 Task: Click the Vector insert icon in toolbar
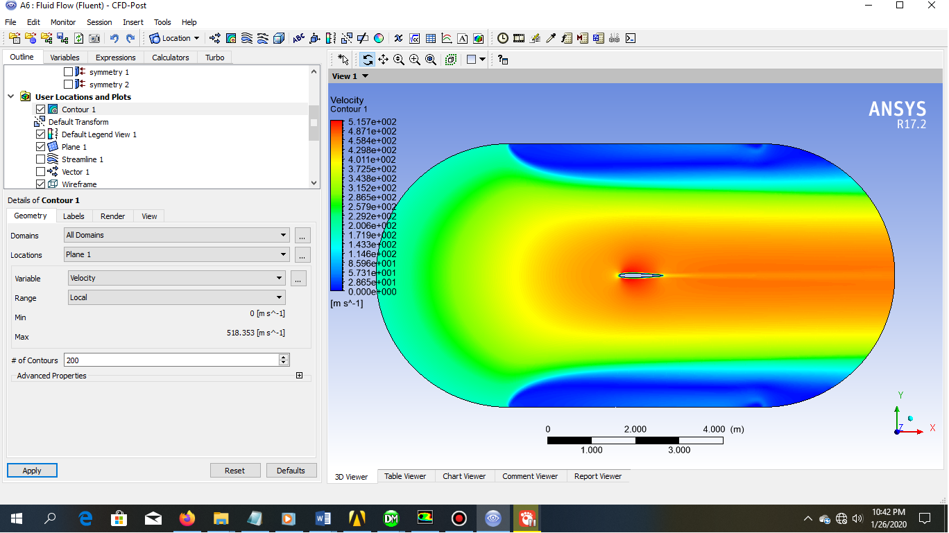pos(215,39)
